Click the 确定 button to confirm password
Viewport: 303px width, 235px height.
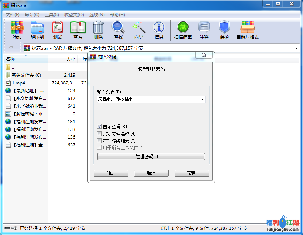(111, 173)
